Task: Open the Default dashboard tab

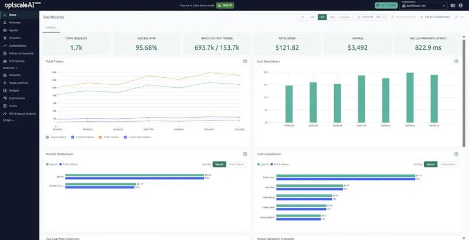Action: click(51, 28)
